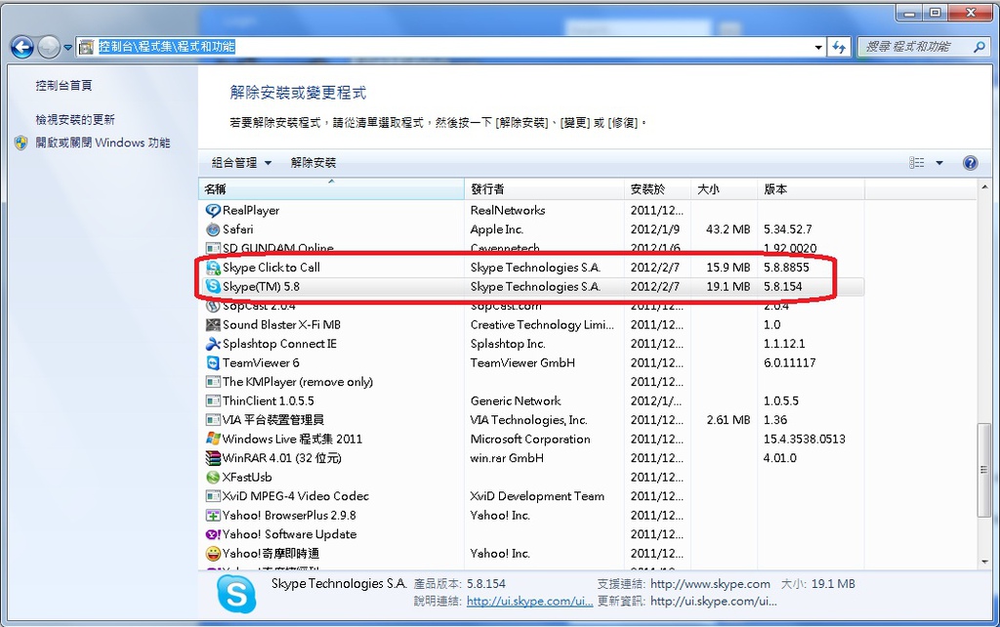Select the Splashtop Connect IE icon
The image size is (1000, 627).
point(212,344)
